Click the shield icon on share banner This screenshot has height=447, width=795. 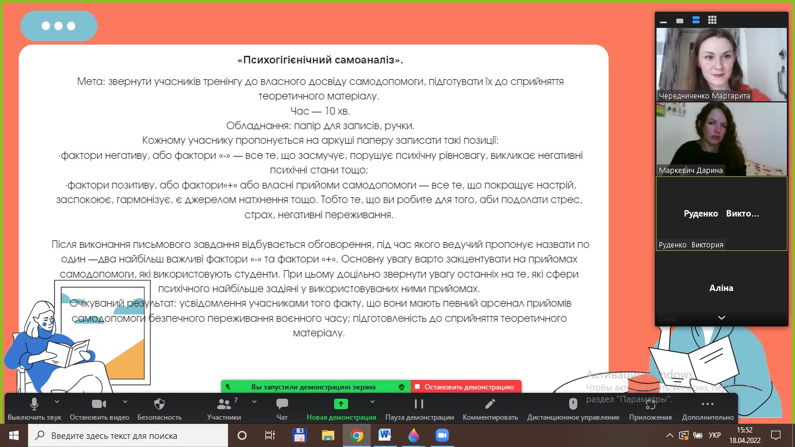point(401,387)
